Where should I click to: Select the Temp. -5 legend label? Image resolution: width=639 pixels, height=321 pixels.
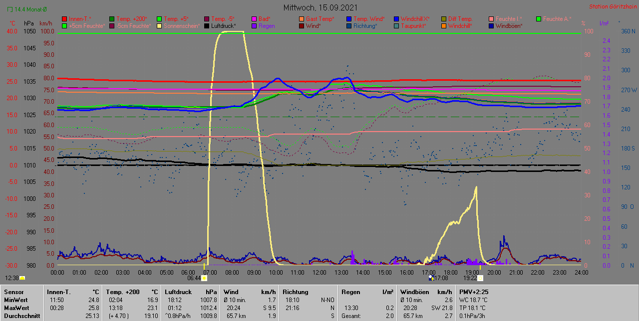pos(223,18)
